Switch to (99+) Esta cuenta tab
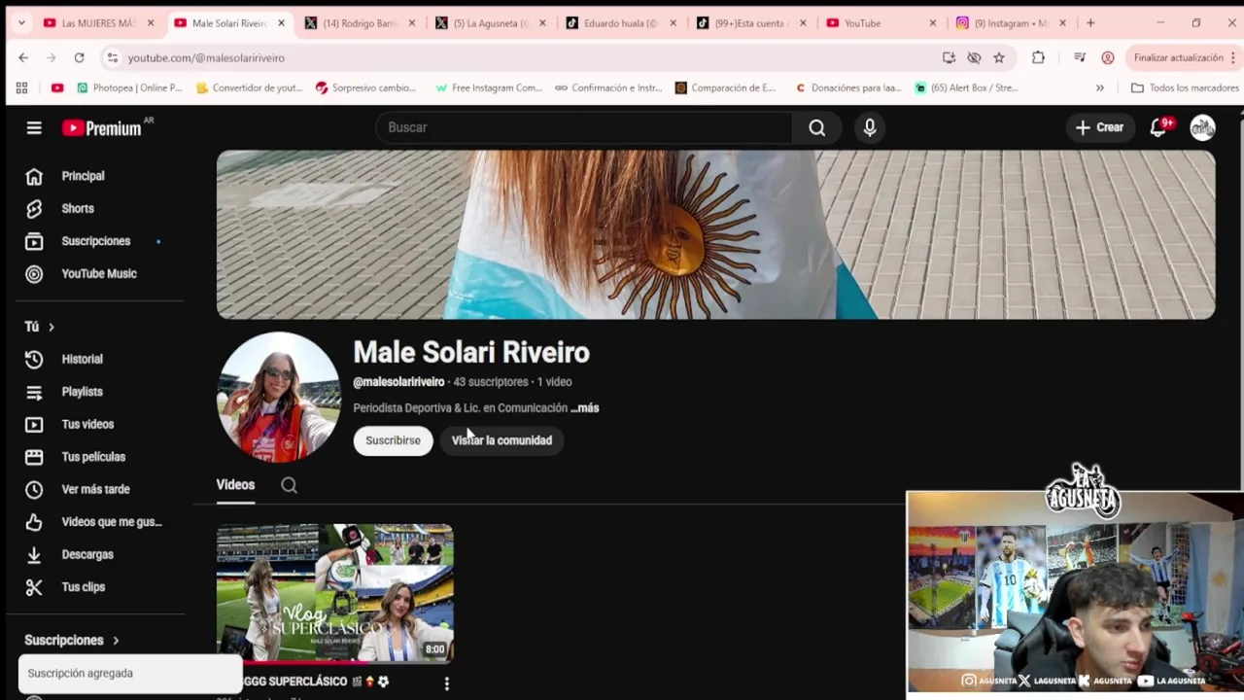 (x=750, y=22)
